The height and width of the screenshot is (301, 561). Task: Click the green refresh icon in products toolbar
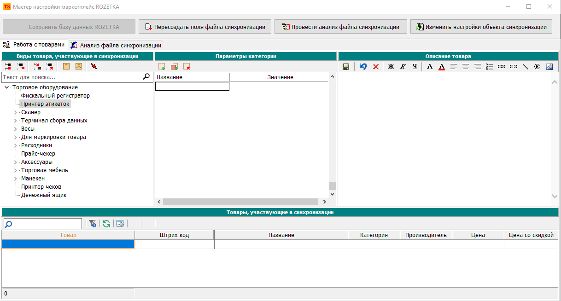click(106, 224)
